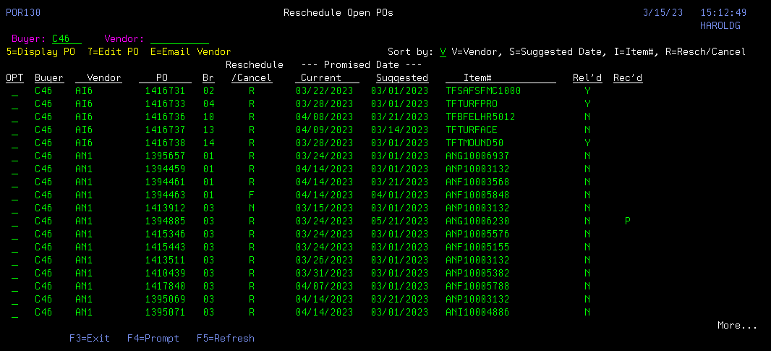Click OPT field for PO 1394885
The image size is (771, 351).
coord(14,221)
